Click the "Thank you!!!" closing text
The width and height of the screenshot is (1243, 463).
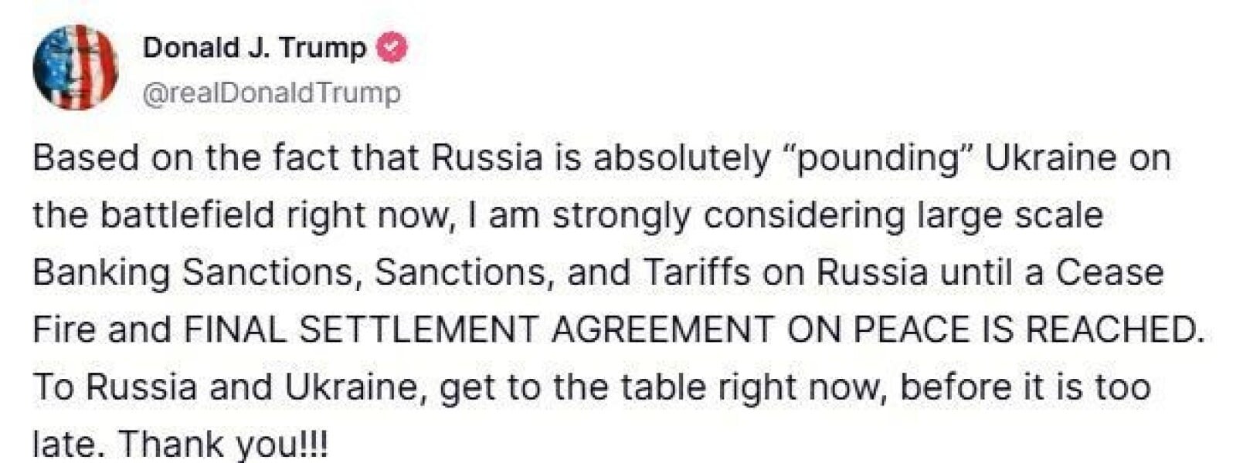pyautogui.click(x=224, y=444)
